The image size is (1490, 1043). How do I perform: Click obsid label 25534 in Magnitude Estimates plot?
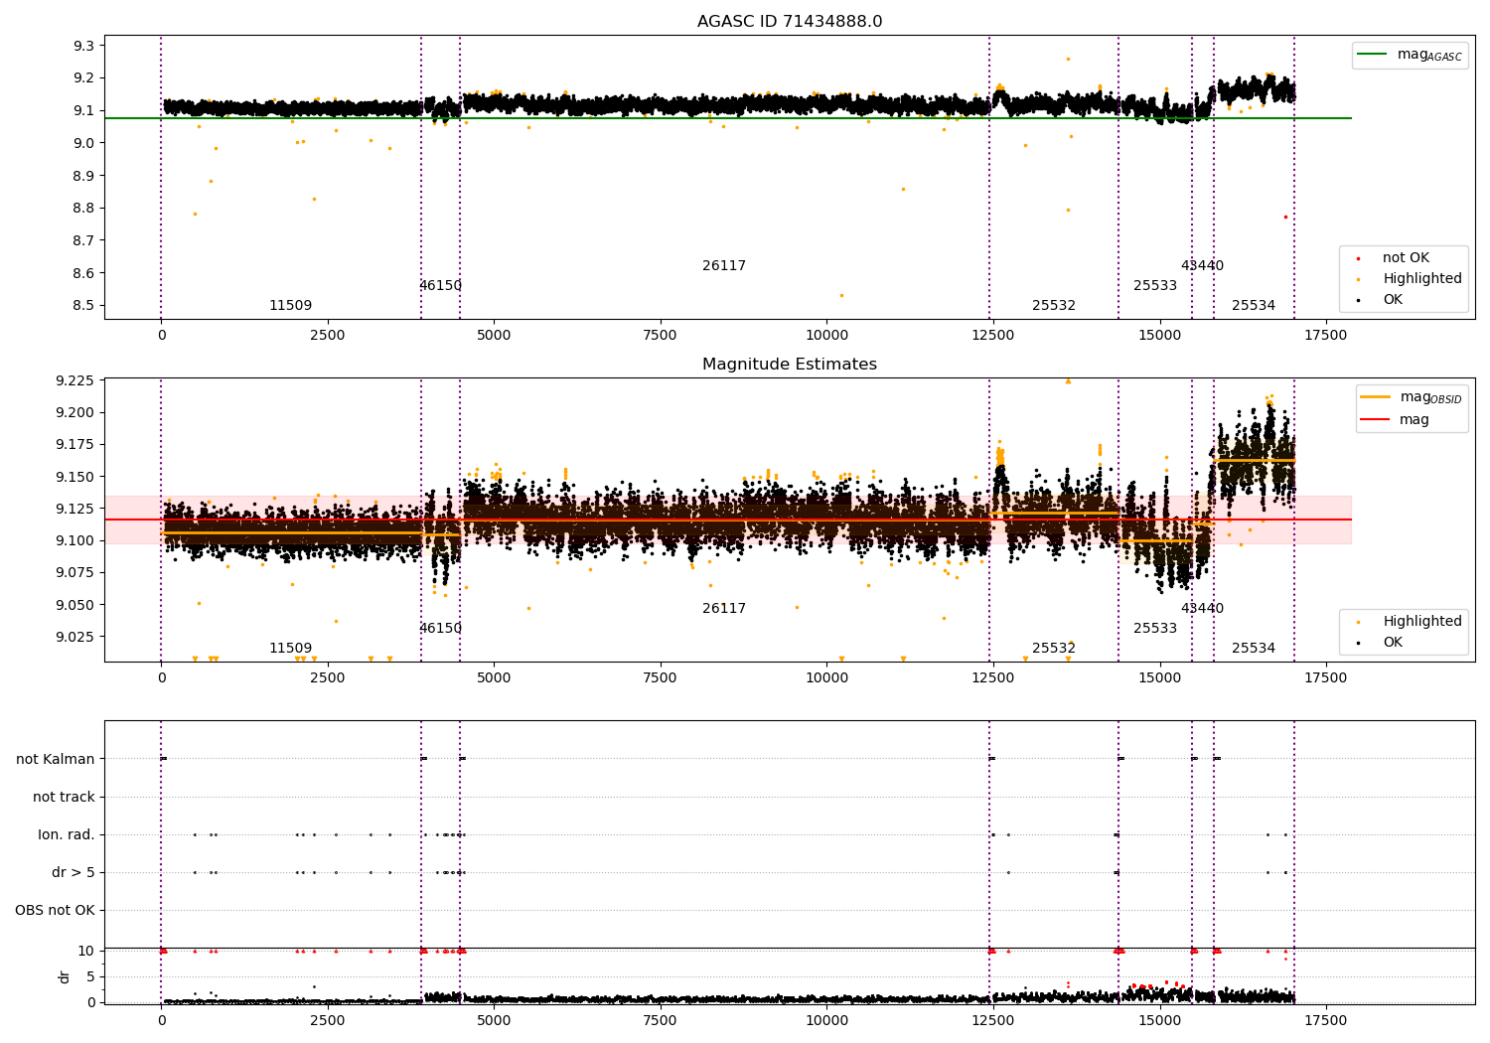point(1254,649)
